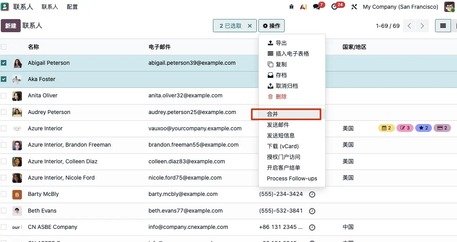Clear selection via × on 2 已选取

(x=250, y=25)
